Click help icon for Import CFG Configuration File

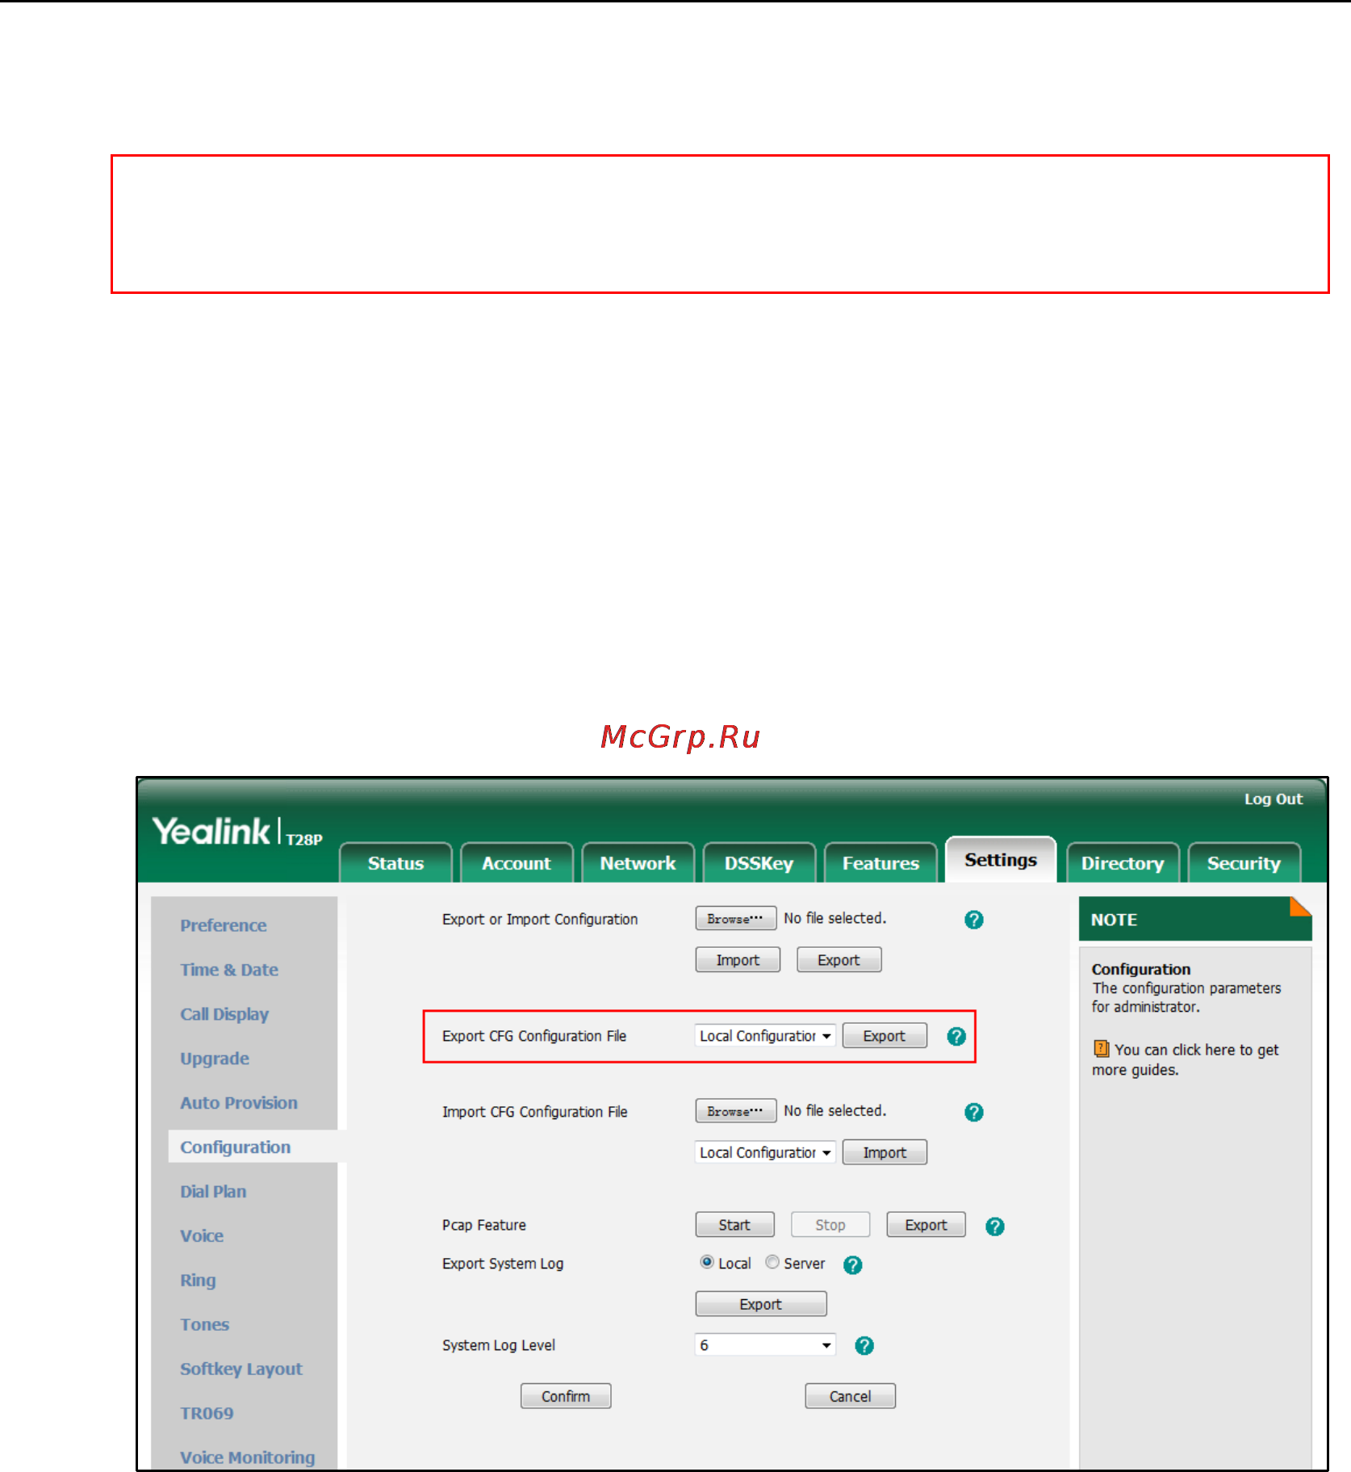(973, 1112)
